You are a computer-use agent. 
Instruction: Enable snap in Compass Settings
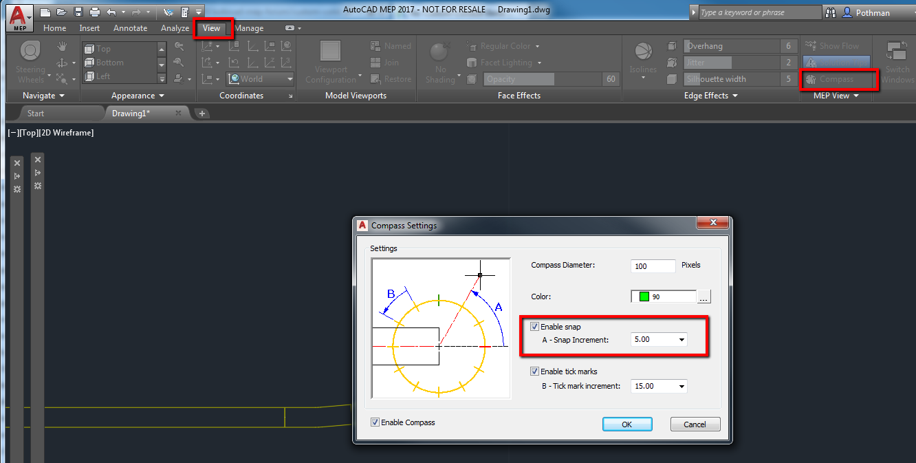534,326
